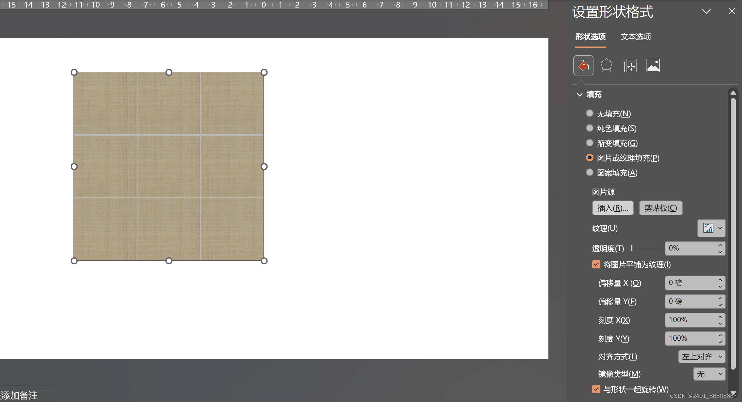Screen dimensions: 742x402
Task: Collapse the 填充 section
Action: 580,94
